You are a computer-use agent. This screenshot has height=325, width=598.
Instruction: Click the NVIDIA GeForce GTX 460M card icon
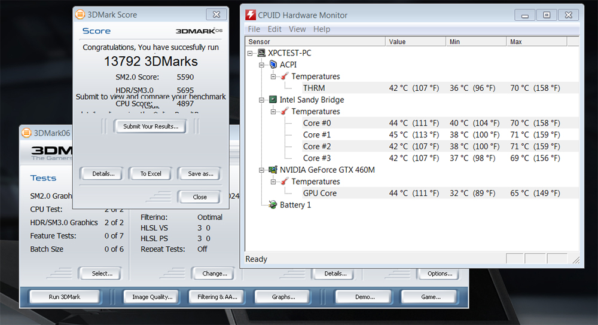(x=273, y=170)
